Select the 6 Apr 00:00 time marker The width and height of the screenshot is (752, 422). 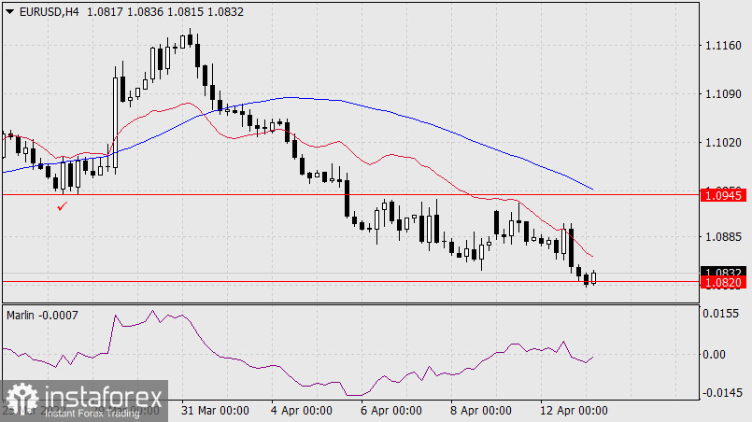tap(391, 411)
